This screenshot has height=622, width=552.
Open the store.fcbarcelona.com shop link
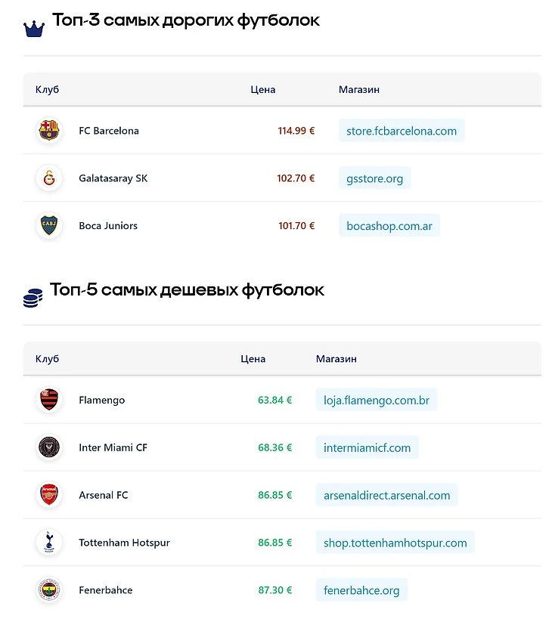click(402, 131)
